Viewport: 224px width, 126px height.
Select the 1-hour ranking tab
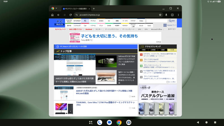144,50
